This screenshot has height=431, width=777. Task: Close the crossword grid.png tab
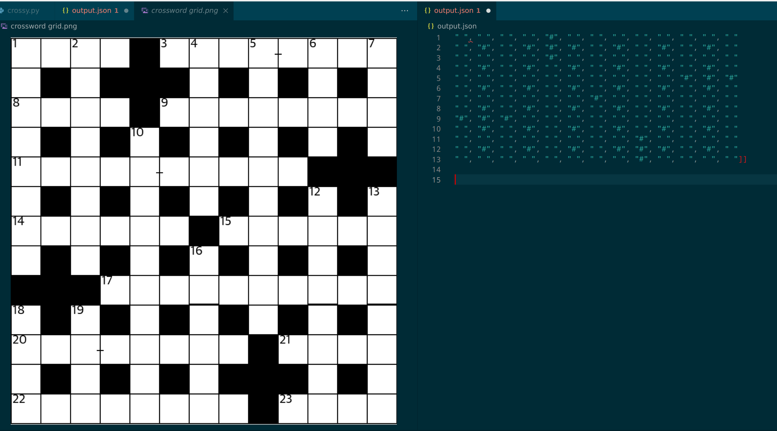click(226, 10)
